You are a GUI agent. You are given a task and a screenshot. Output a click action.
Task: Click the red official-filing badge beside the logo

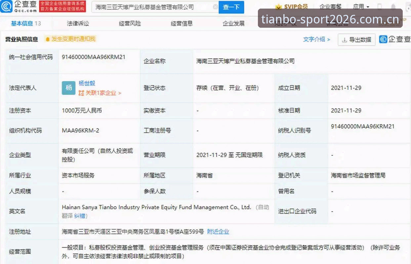(62, 6)
